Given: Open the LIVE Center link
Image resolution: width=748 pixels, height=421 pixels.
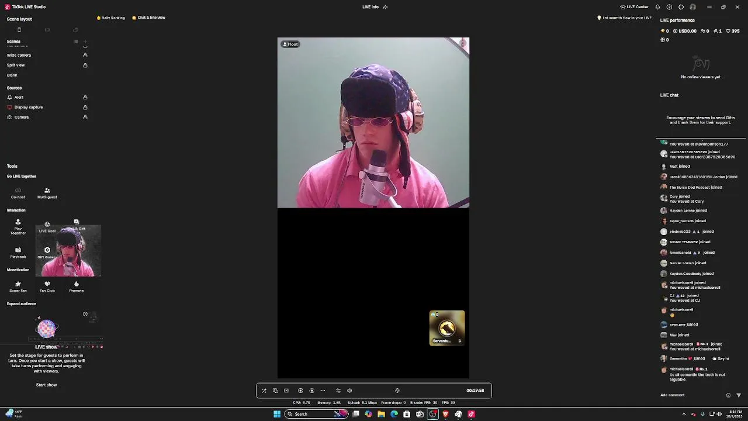Looking at the screenshot, I should pyautogui.click(x=635, y=7).
